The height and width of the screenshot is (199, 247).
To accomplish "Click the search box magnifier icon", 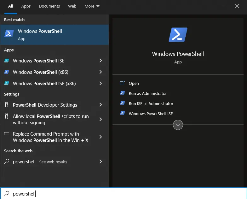I will point(7,194).
